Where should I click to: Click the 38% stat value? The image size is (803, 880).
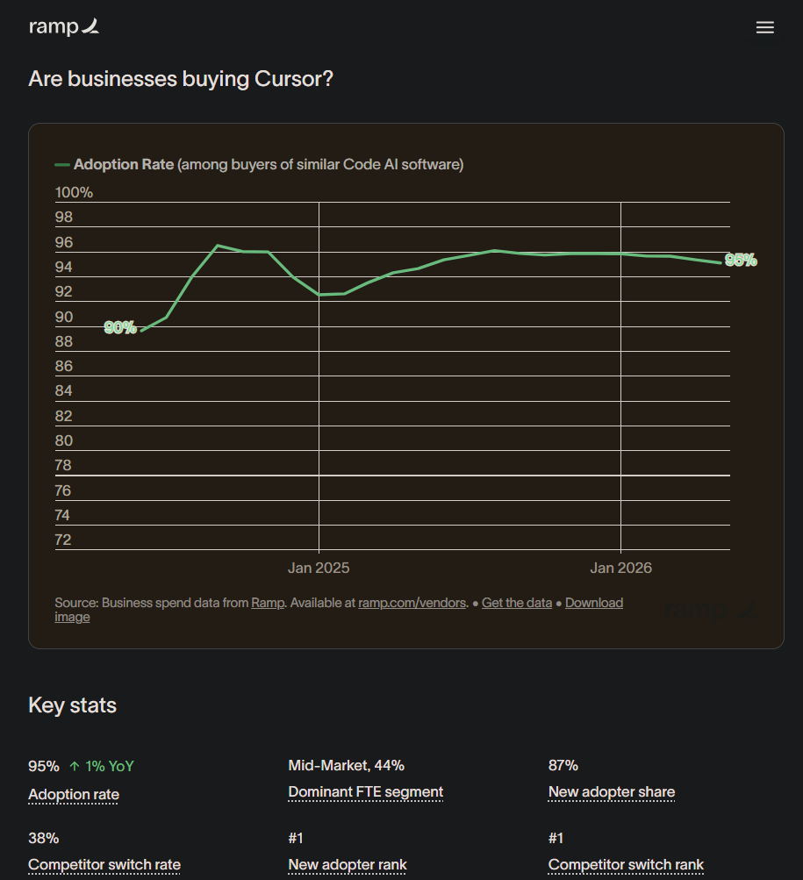44,839
